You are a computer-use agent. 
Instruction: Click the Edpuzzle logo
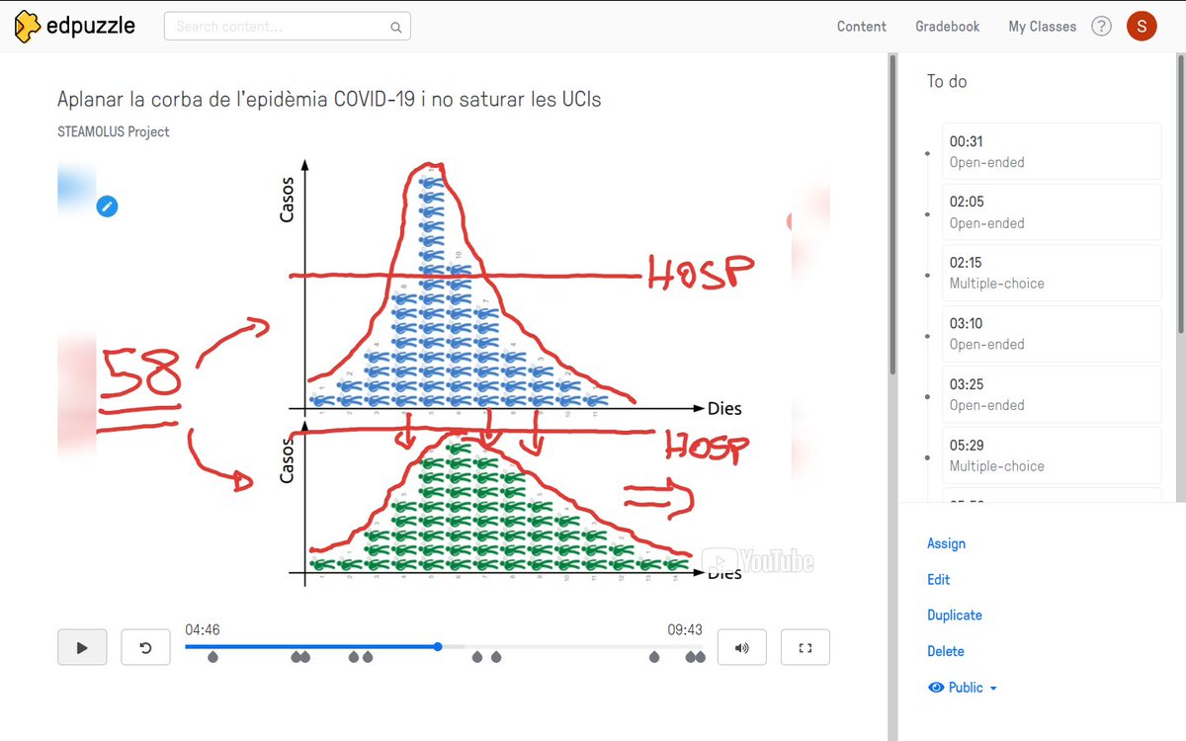pos(75,26)
